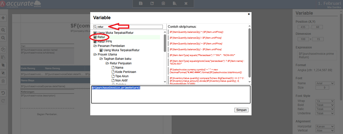Click the undo arrow icon

[3, 93]
